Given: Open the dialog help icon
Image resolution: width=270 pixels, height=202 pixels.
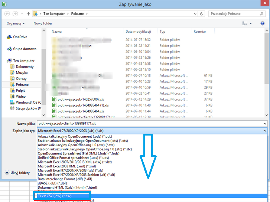Looking at the screenshot, I should (263, 23).
